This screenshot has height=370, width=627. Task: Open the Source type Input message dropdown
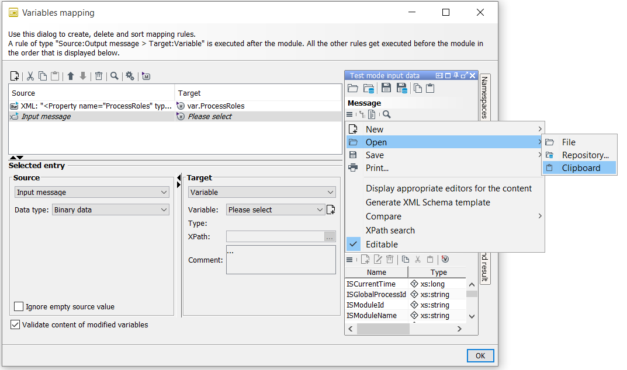click(92, 193)
